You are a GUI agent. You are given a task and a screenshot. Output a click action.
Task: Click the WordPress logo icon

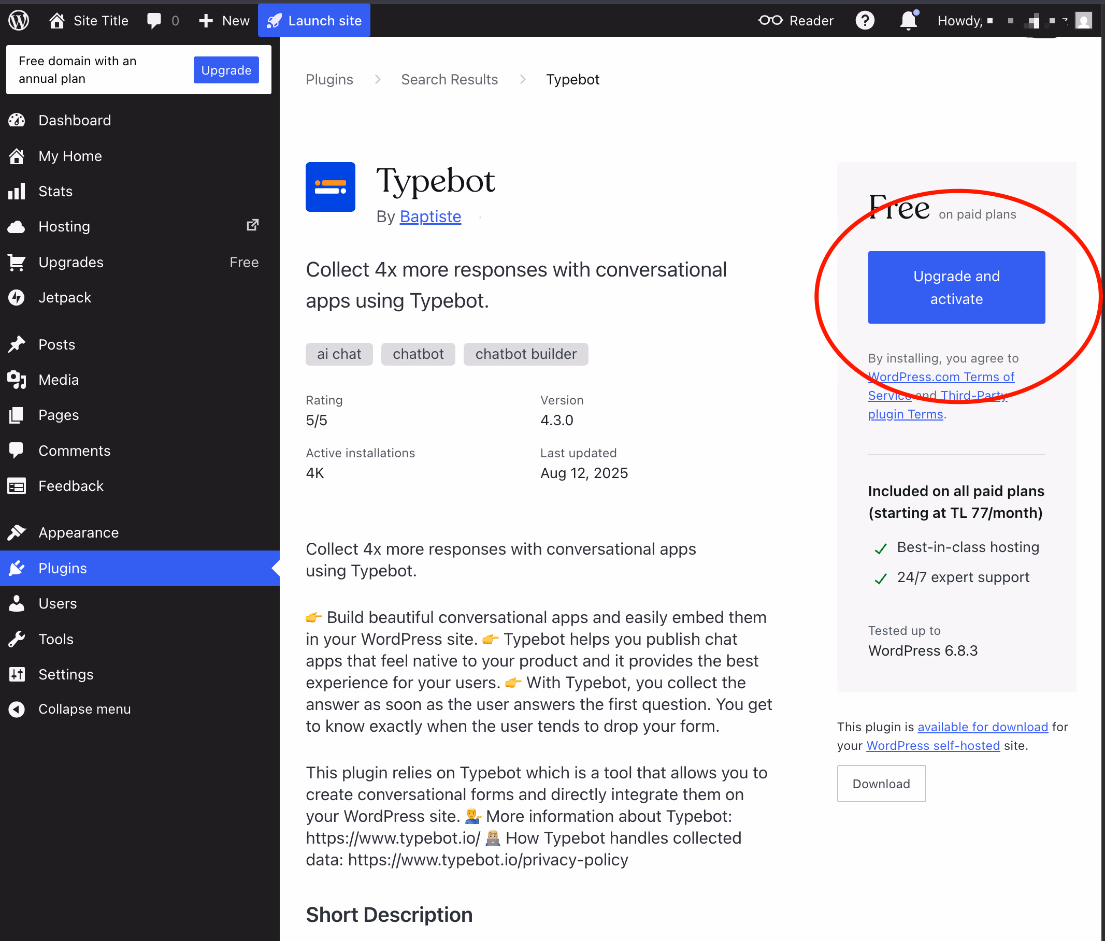point(19,21)
